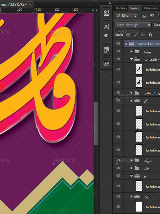160x214 pixels.
Task: Lock image pixels brush icon
Action: coord(135,35)
